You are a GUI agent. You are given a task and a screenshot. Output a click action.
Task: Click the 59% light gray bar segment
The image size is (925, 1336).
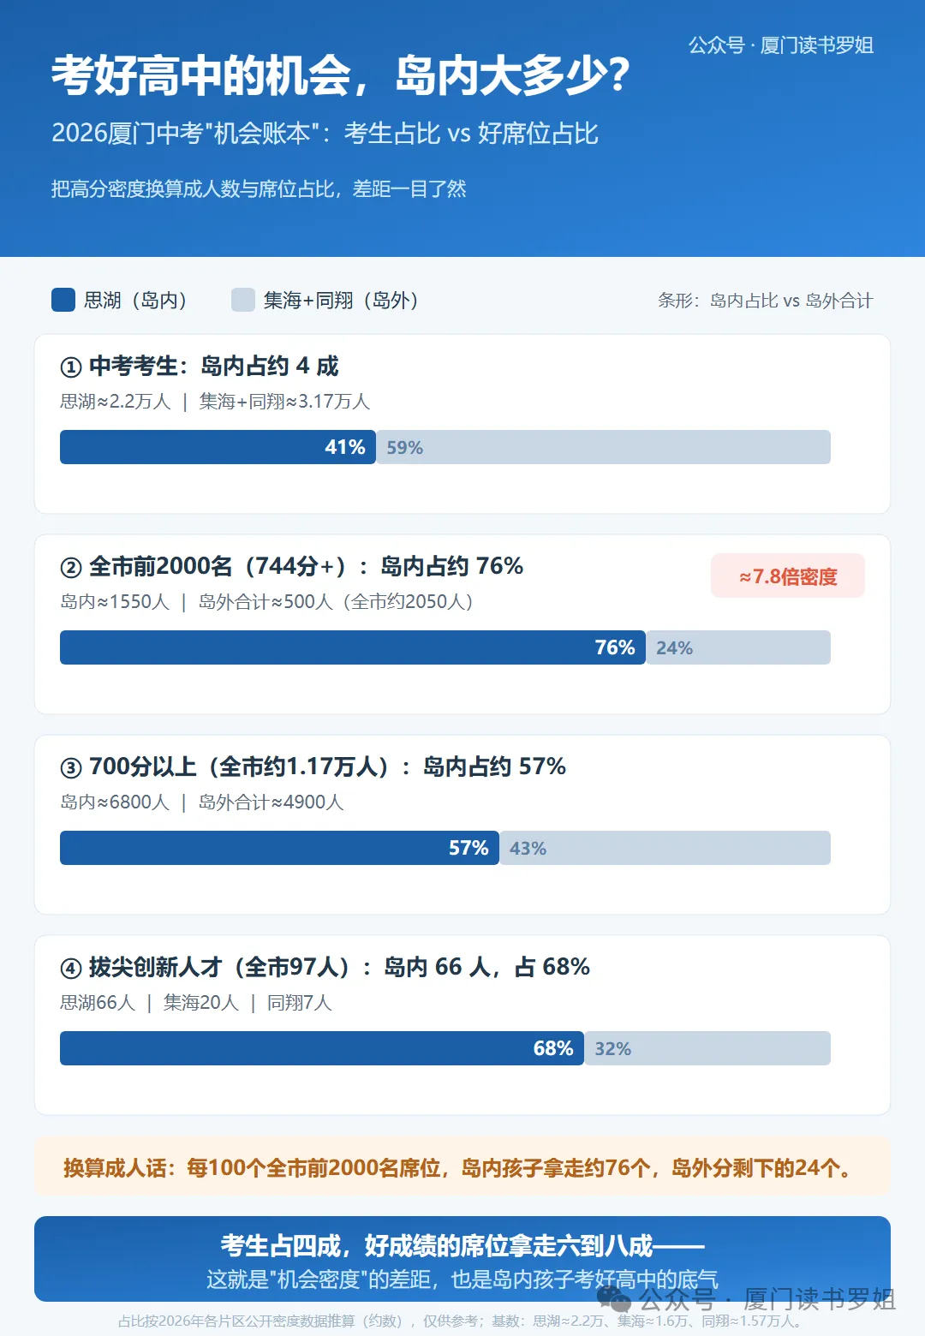(x=604, y=447)
